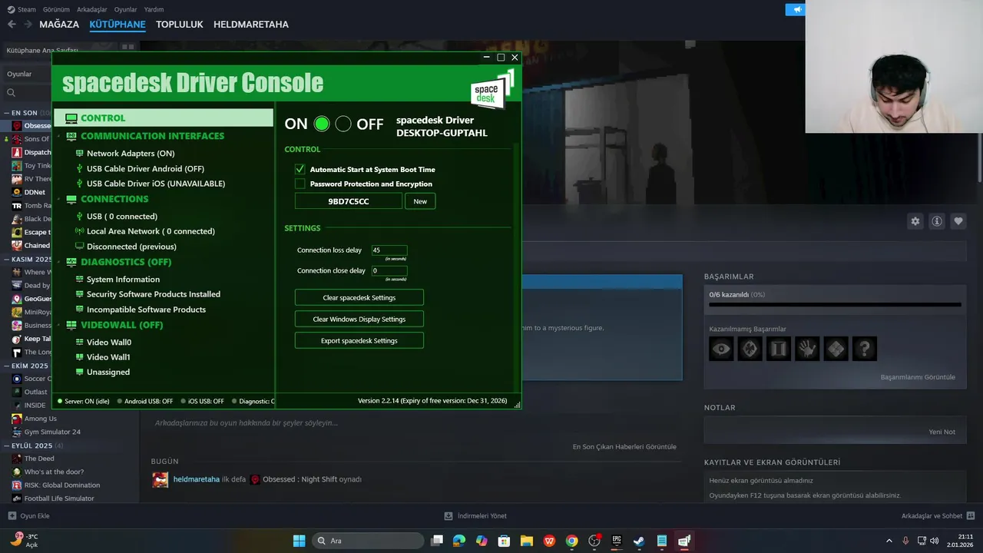Click the hand achievement icon in Steam

tap(807, 349)
